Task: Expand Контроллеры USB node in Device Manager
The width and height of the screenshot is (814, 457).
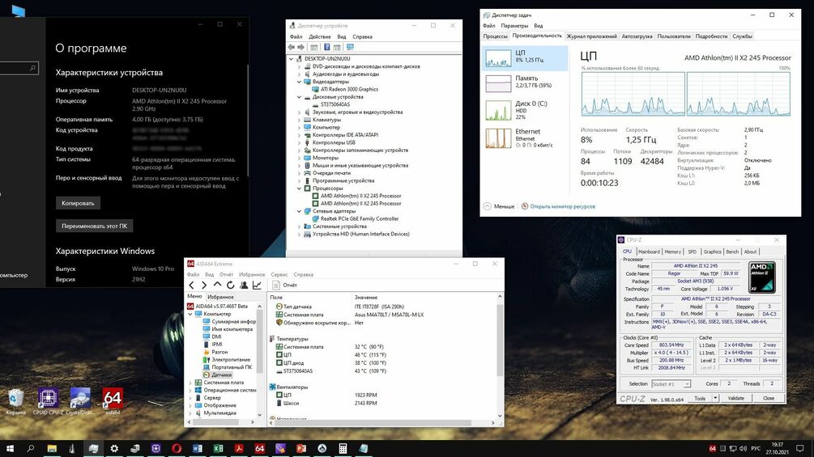Action: [299, 142]
